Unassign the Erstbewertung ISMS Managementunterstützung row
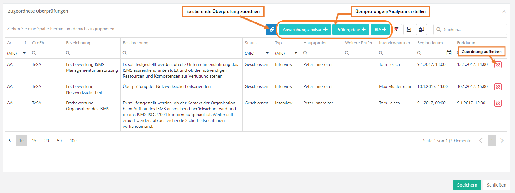 pyautogui.click(x=498, y=65)
